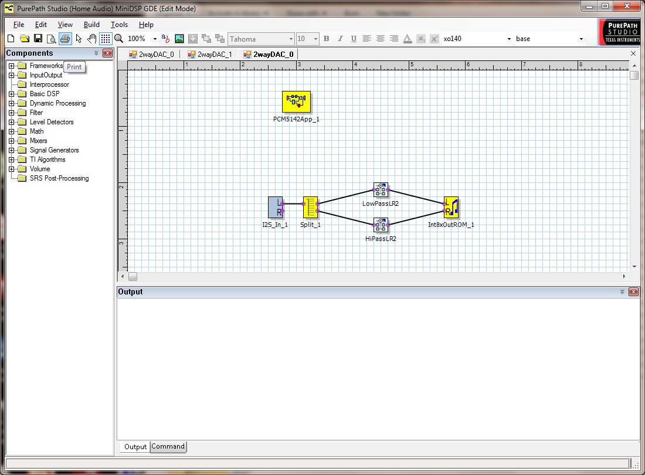This screenshot has height=475, width=645.
Task: Select the Volume folder item
Action: coord(40,169)
